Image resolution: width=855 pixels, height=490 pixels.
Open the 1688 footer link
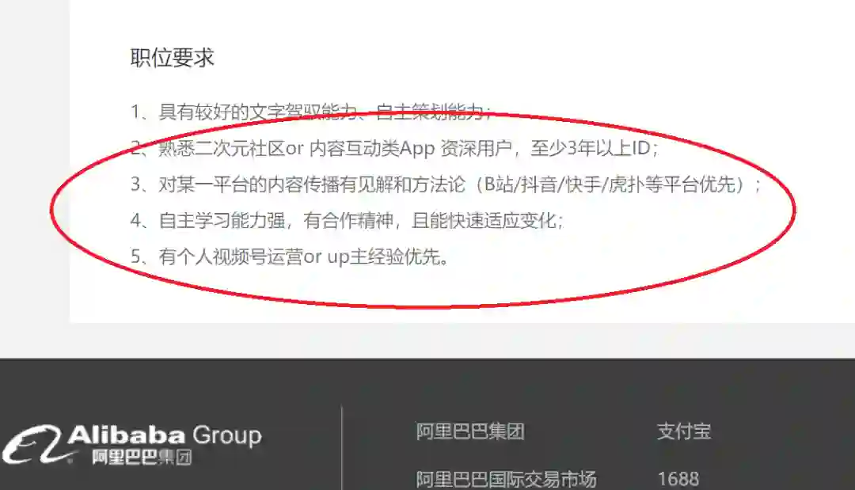tap(678, 479)
